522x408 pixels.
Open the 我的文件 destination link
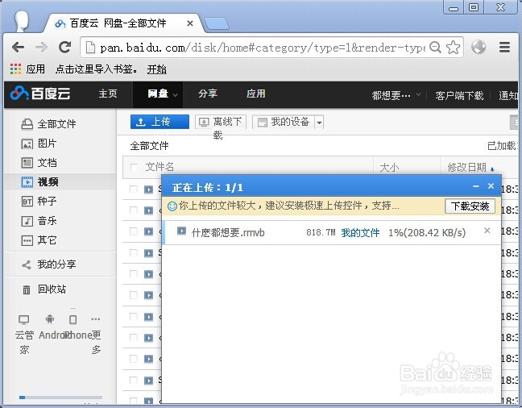[x=360, y=233]
